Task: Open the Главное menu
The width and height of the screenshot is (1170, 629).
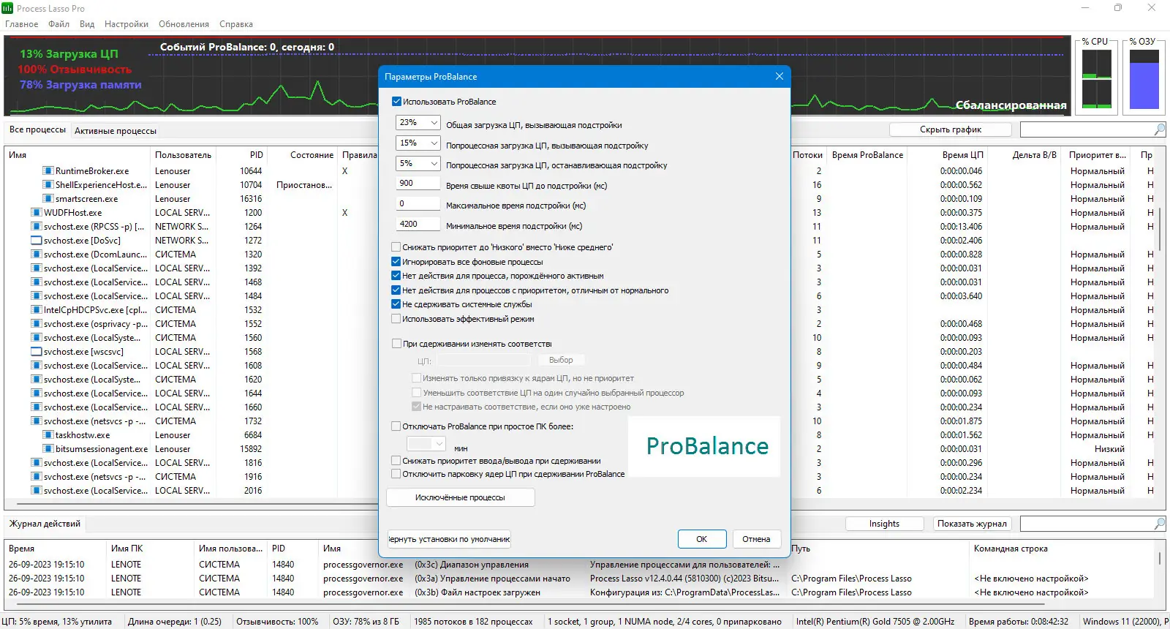Action: (x=22, y=24)
